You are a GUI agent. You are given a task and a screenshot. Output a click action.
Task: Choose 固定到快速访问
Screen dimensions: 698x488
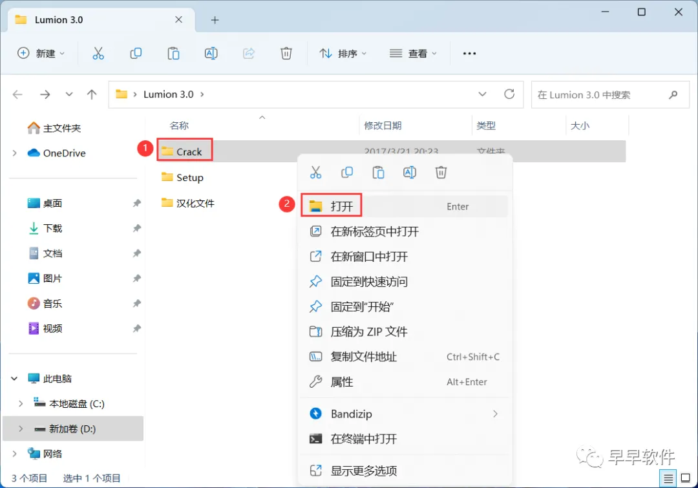[x=404, y=282]
